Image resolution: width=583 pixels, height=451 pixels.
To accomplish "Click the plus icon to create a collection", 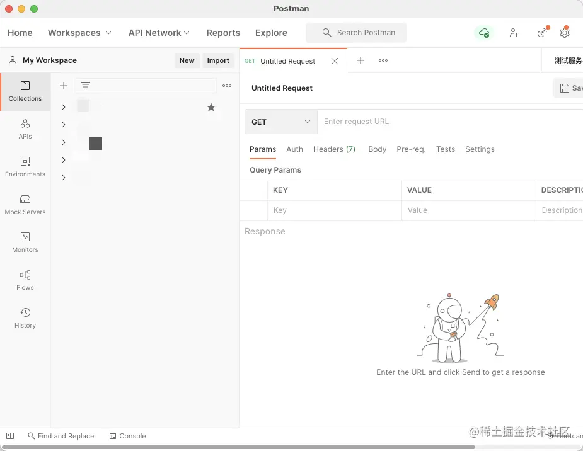I will pos(64,86).
